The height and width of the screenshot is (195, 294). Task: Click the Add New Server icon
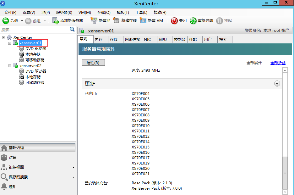point(56,21)
